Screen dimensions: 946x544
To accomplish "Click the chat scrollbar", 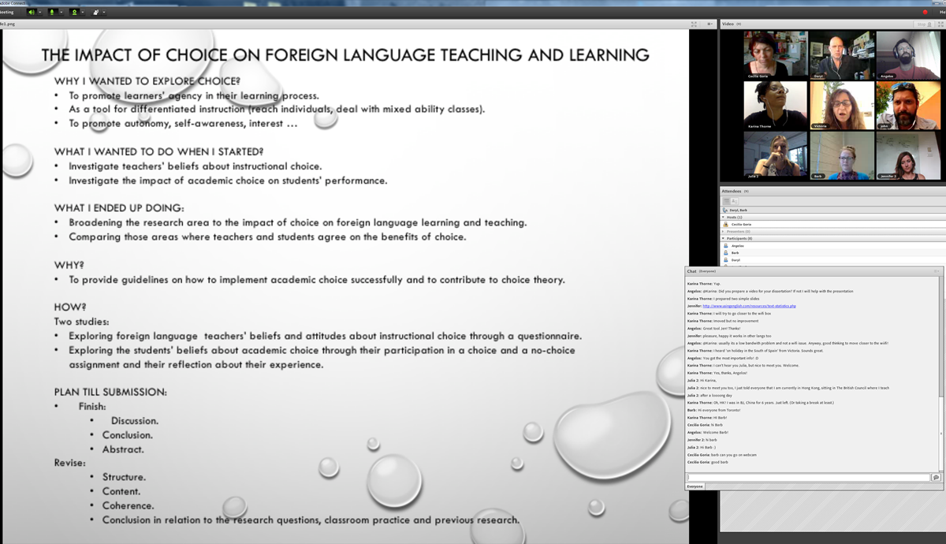I will tap(940, 434).
